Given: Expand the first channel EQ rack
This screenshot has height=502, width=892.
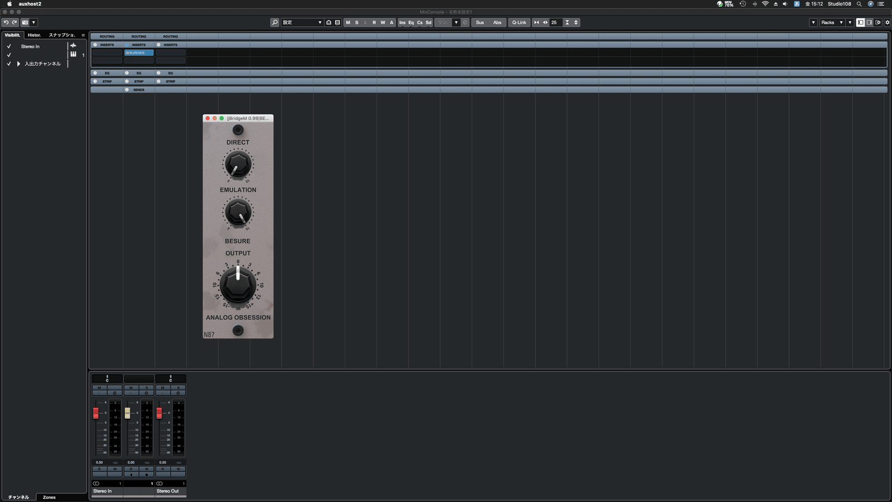Looking at the screenshot, I should (x=107, y=73).
